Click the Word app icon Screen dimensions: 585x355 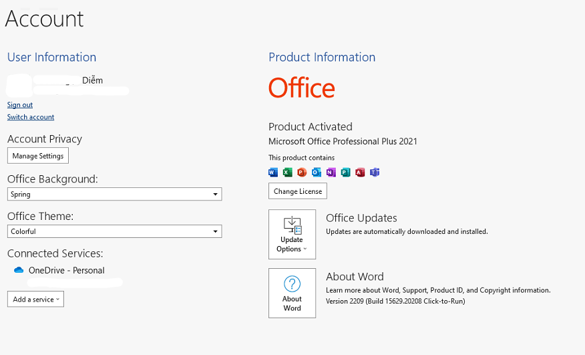pyautogui.click(x=273, y=172)
